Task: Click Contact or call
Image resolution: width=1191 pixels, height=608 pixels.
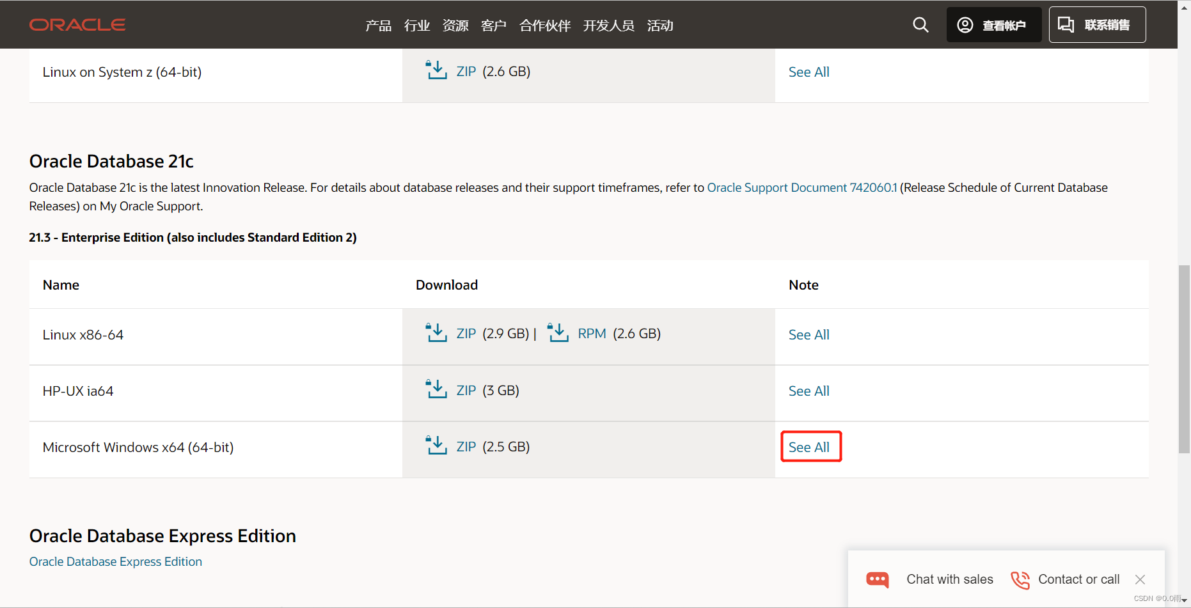Action: coord(1079,579)
